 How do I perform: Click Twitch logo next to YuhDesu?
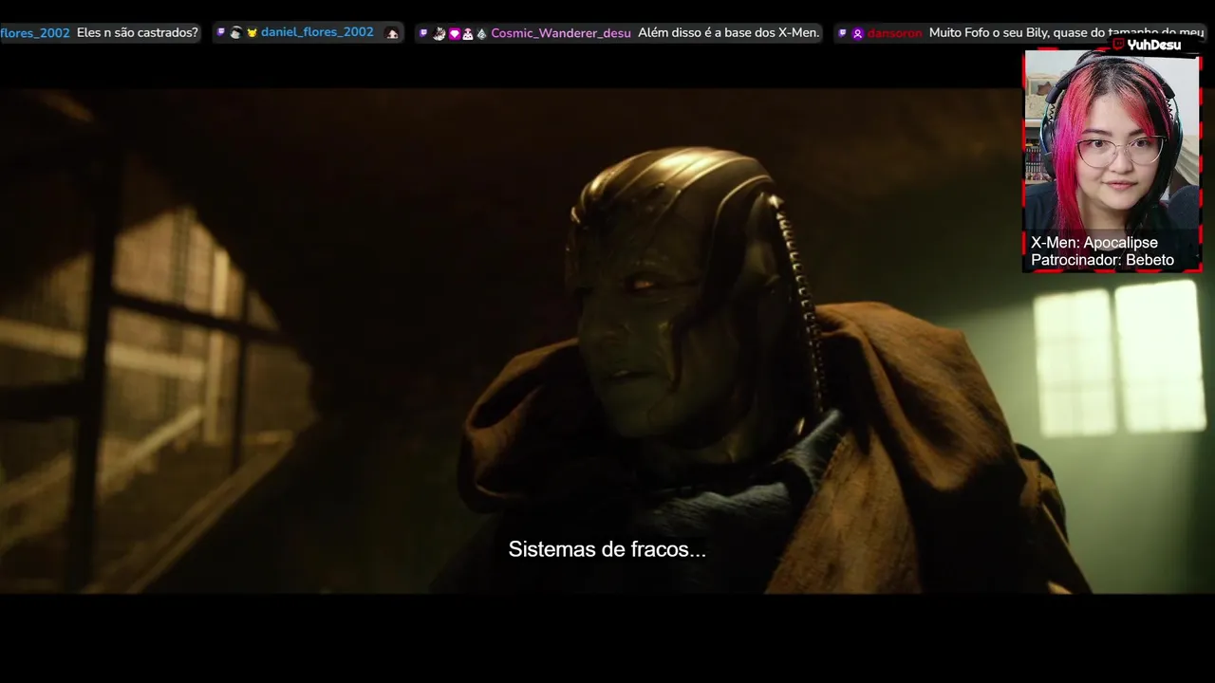(1118, 44)
